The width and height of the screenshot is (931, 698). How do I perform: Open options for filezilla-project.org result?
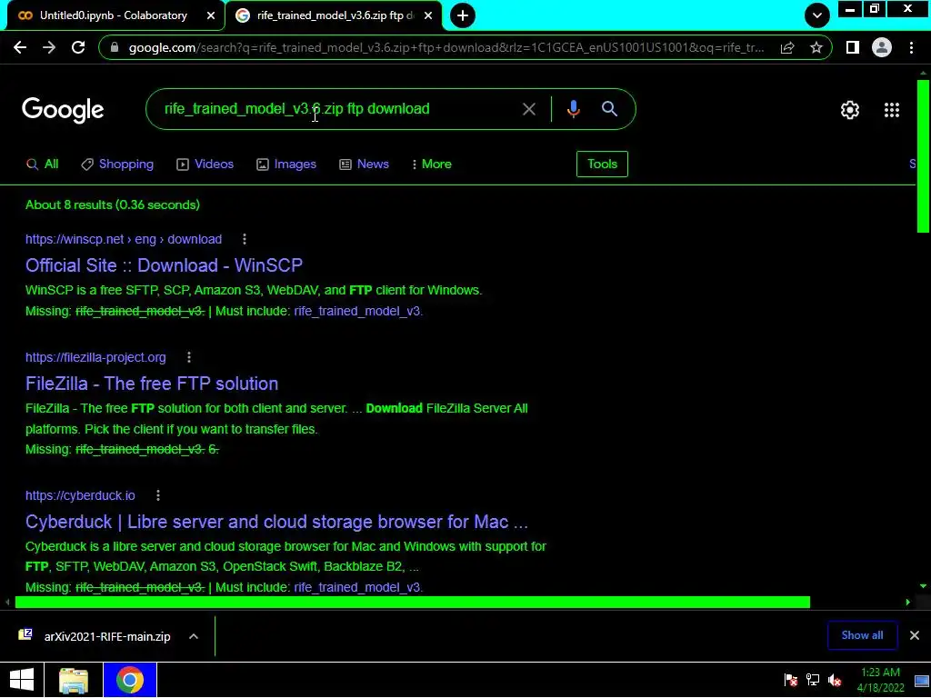(189, 357)
